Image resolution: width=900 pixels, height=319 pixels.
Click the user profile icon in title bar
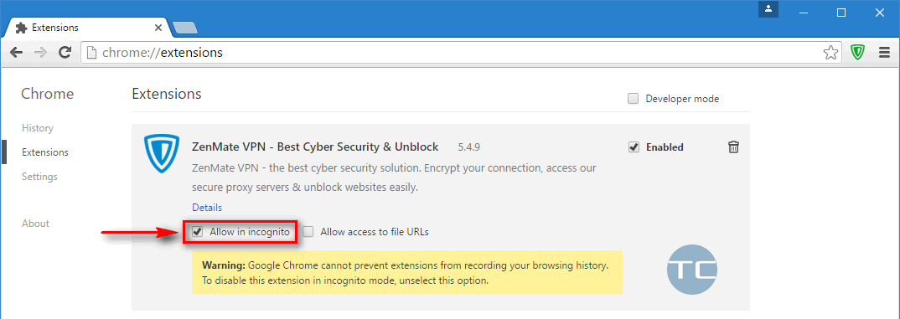coord(768,10)
